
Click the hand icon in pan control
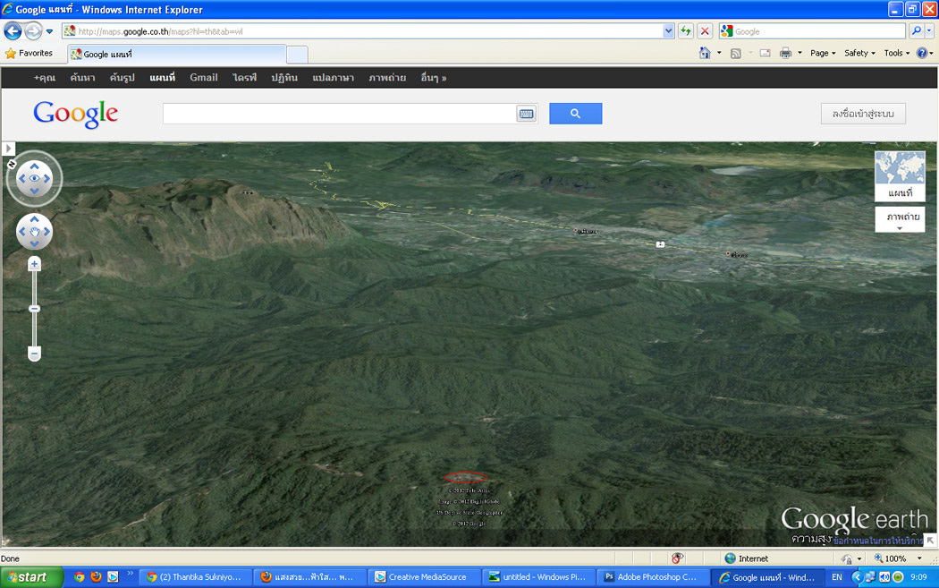tap(35, 233)
